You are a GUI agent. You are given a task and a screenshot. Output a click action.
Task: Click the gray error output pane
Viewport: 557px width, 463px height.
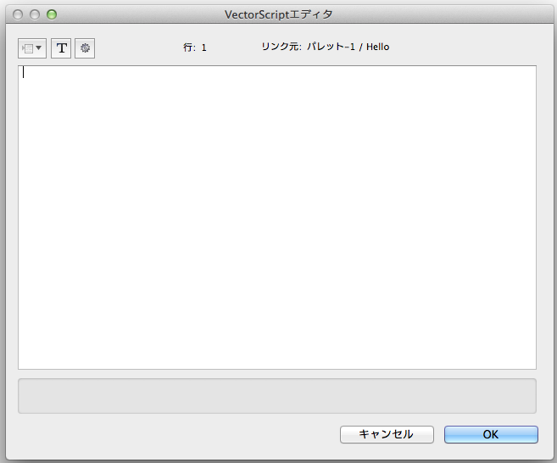[x=277, y=396]
